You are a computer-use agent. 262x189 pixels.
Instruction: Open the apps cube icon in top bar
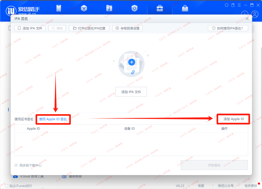pos(84,8)
